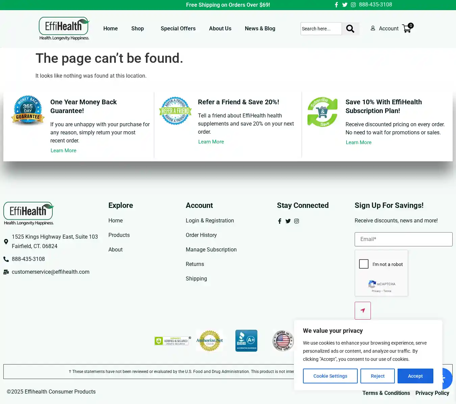Reject cookies in privacy banner
The width and height of the screenshot is (456, 404).
coord(377,376)
